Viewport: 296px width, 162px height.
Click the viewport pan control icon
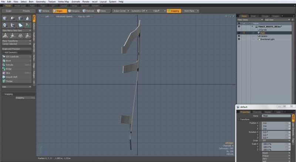click(x=226, y=16)
